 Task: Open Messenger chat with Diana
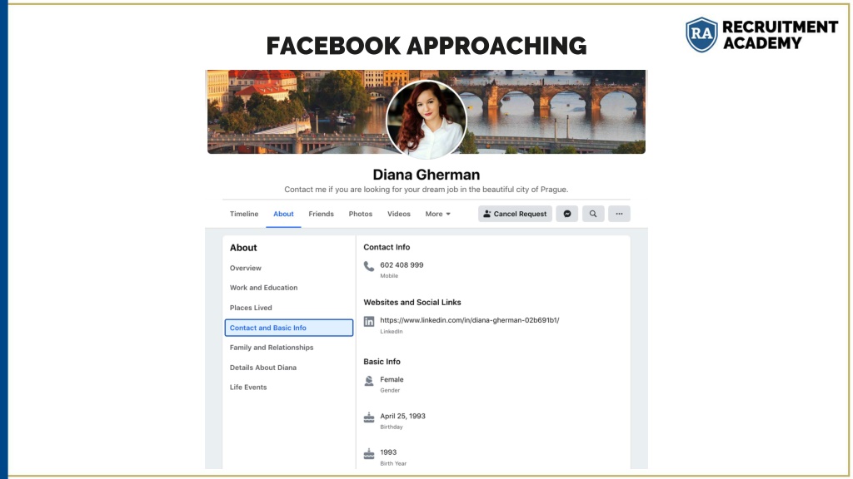coord(566,214)
